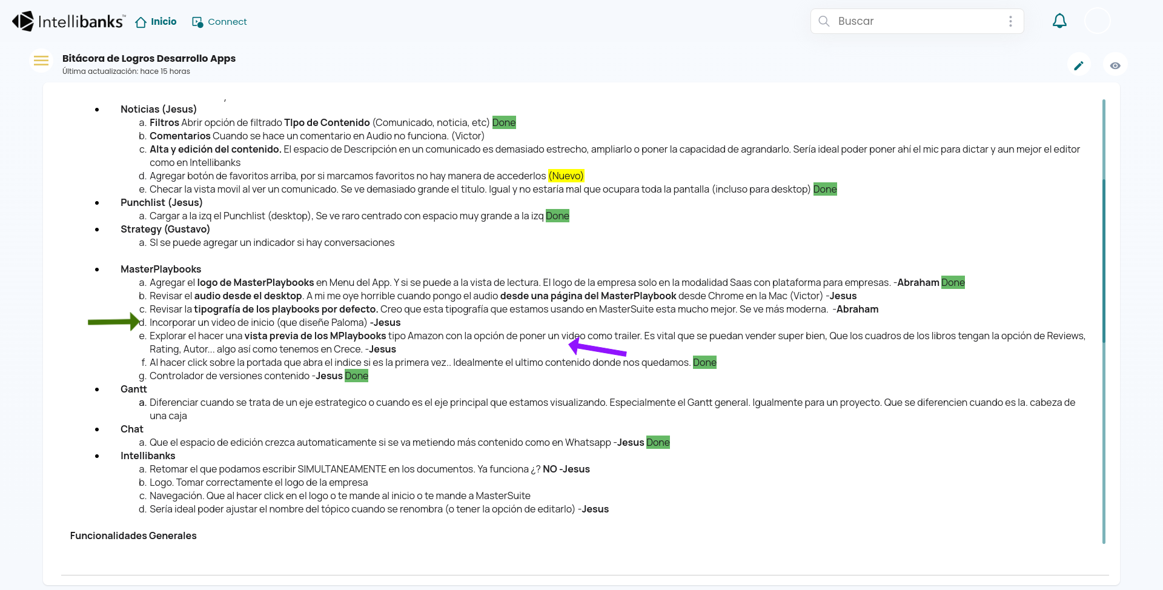Open the hamburger menu beside the title
The image size is (1163, 590).
pyautogui.click(x=41, y=61)
